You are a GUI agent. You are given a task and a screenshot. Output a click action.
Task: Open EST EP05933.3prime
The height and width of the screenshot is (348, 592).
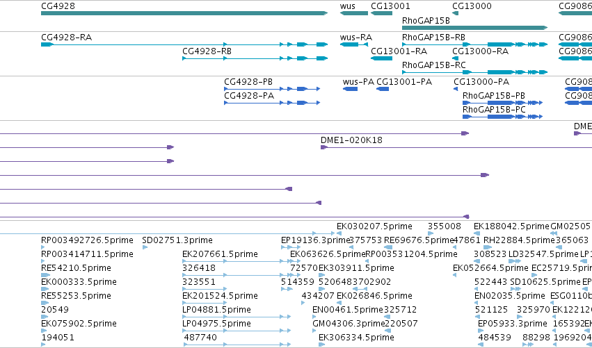tap(513, 324)
